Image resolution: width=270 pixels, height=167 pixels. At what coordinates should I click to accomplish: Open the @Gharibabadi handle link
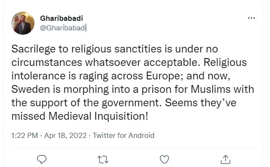(x=63, y=28)
